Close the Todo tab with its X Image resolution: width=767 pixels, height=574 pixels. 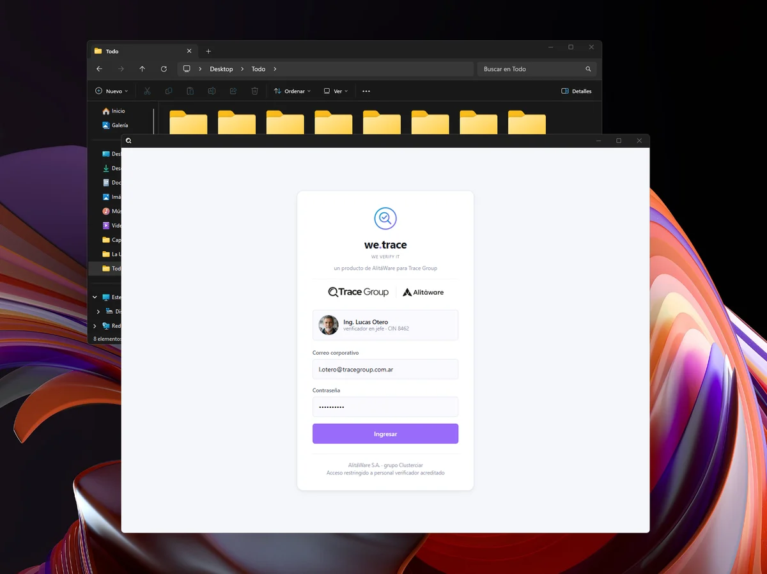coord(189,51)
